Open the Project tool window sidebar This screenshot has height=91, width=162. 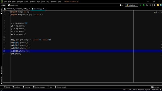click(2, 11)
